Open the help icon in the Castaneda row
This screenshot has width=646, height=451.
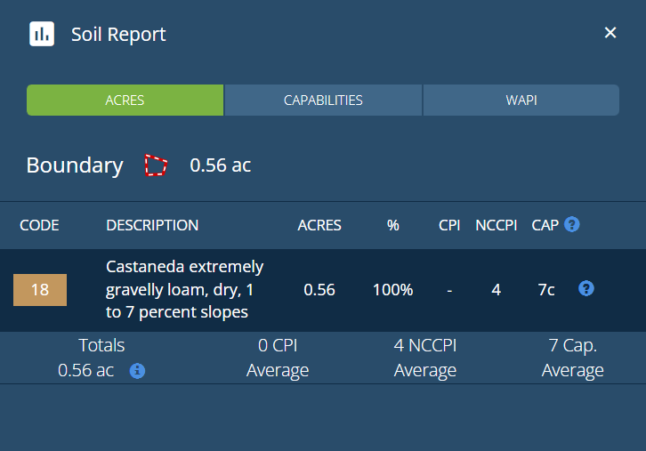pos(586,288)
